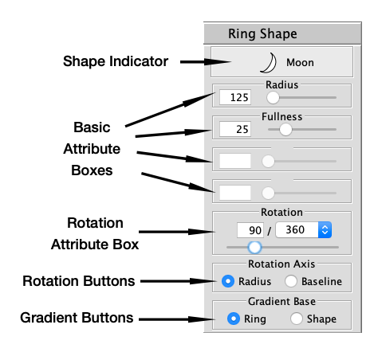This screenshot has width=374, height=352.
Task: Click the Rotation slider knob
Action: (x=254, y=247)
